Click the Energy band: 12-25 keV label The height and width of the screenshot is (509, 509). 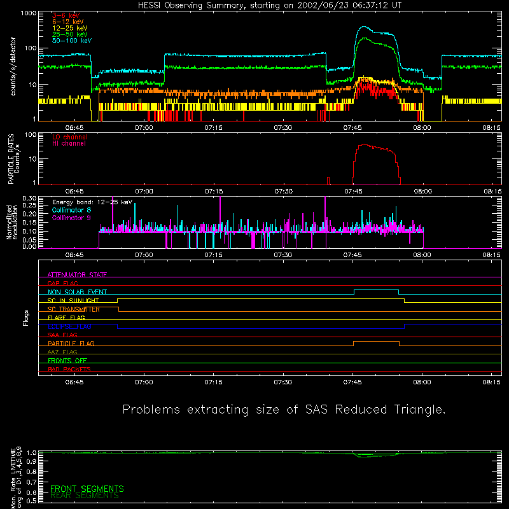point(92,202)
